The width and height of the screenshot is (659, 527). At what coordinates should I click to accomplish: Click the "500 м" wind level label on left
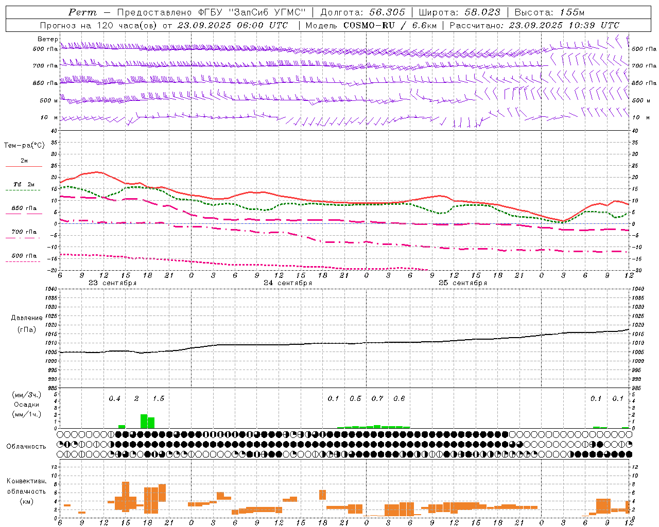click(x=49, y=100)
